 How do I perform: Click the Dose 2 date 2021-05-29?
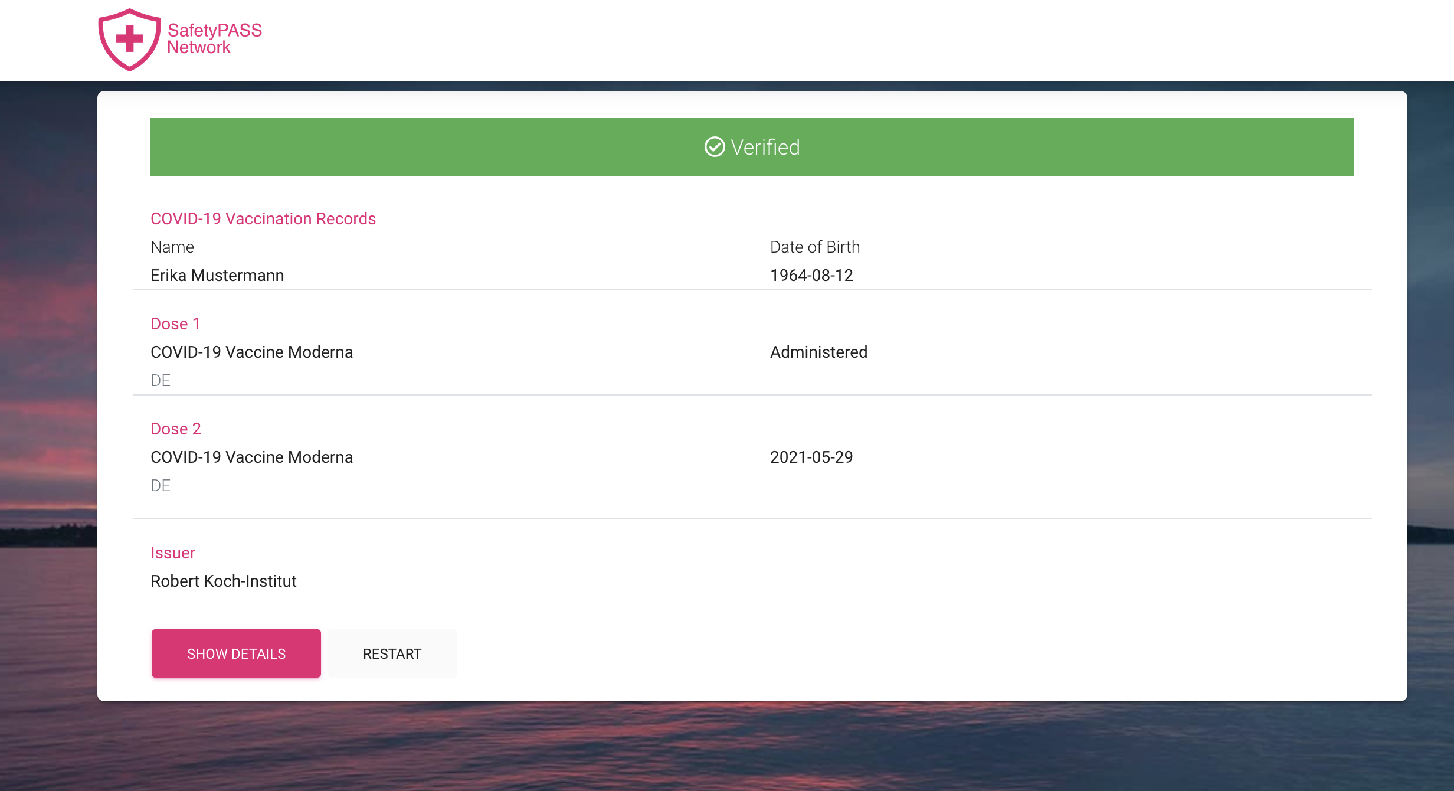click(811, 457)
